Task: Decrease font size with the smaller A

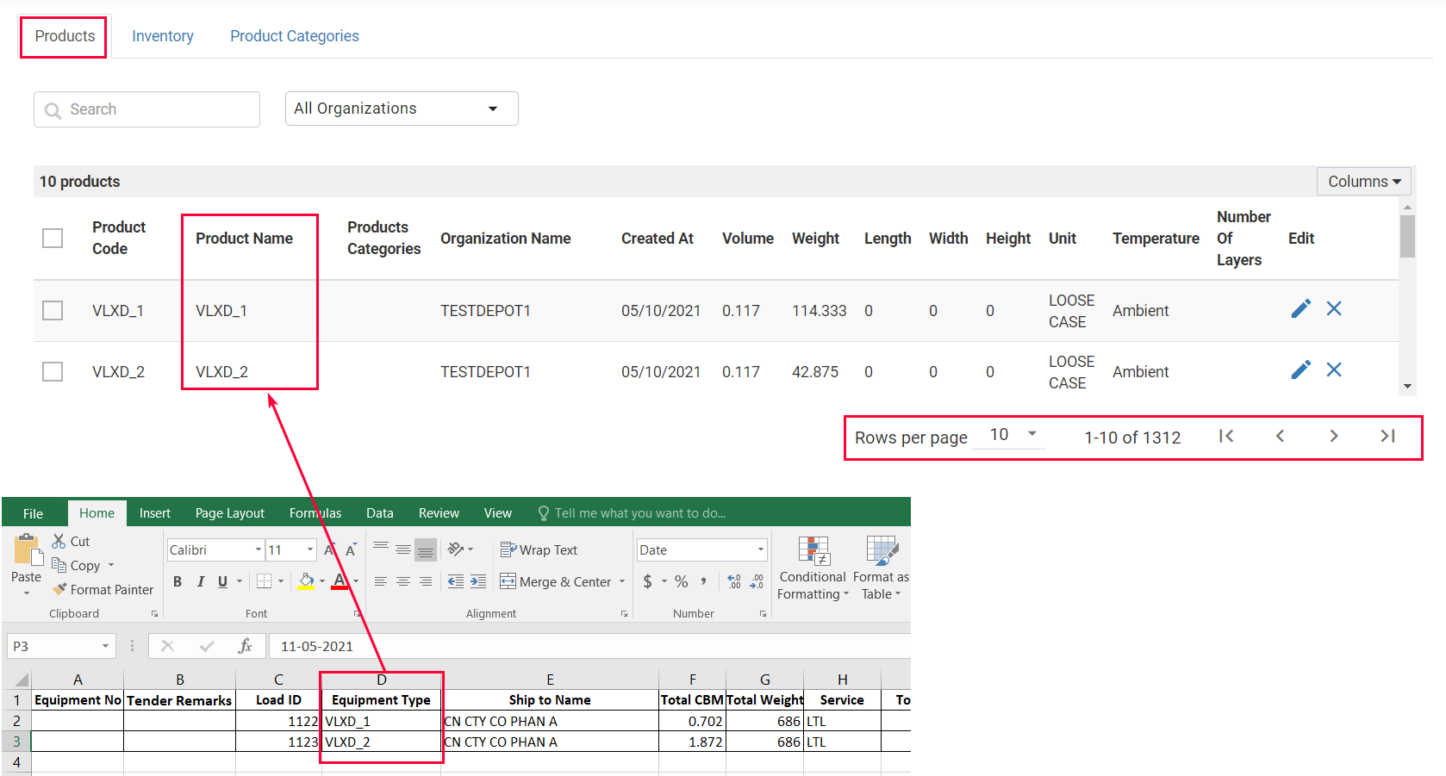Action: [351, 549]
